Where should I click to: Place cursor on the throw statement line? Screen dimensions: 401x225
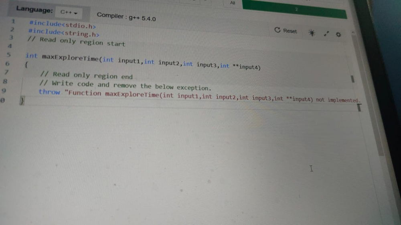click(x=199, y=96)
